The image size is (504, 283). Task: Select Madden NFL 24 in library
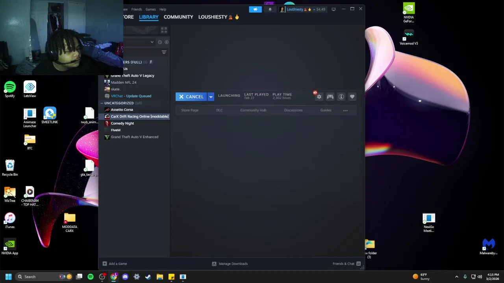coord(123,82)
